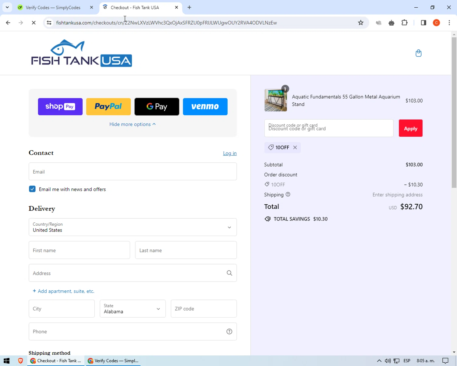
Task: Close the Checkout - Fish Tank USA tab
Action: (x=176, y=7)
